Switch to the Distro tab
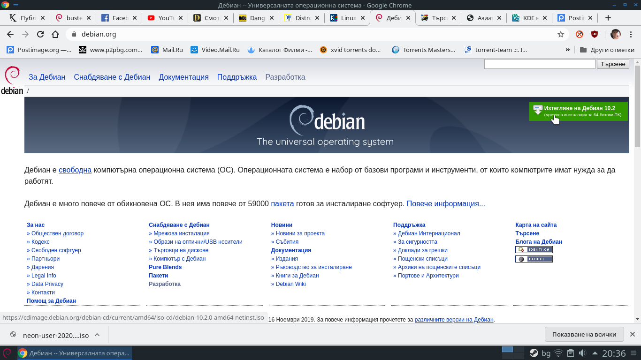 (302, 18)
